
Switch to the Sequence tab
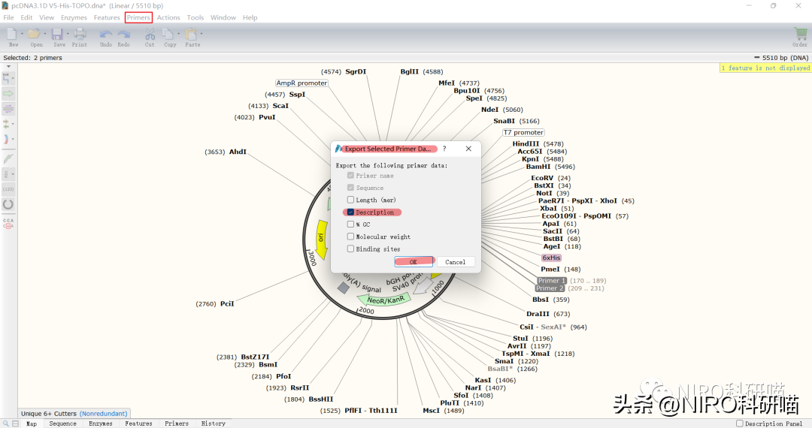62,423
